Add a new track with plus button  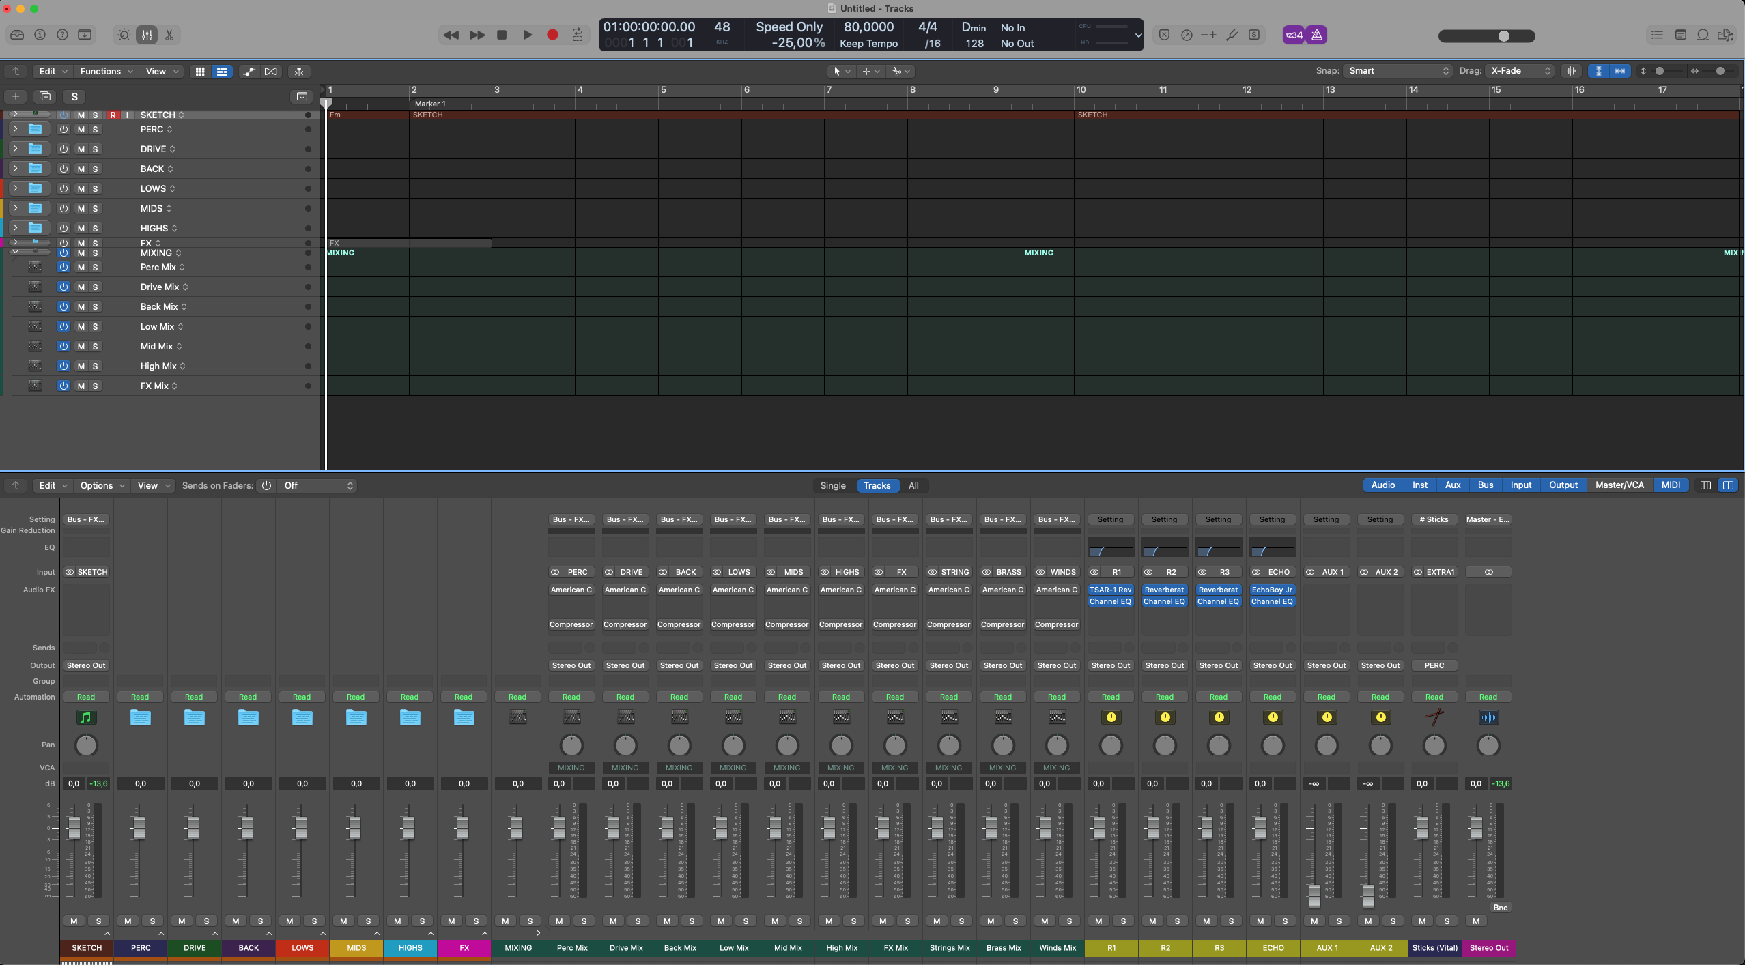coord(16,96)
